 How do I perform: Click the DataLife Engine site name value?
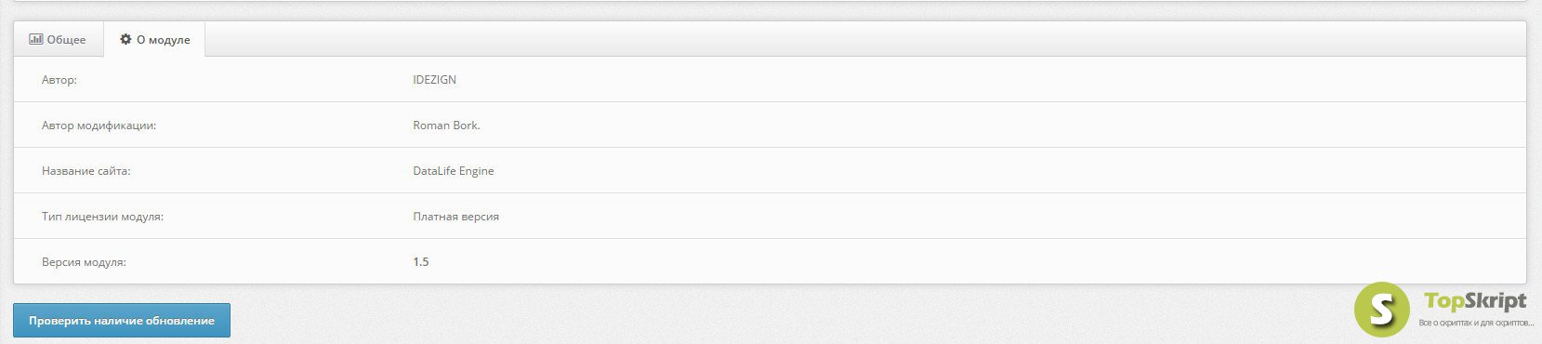tap(454, 171)
